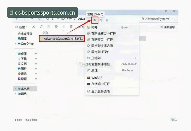Open the WinRAR submenu arrow
The image size is (191, 131).
136,78
